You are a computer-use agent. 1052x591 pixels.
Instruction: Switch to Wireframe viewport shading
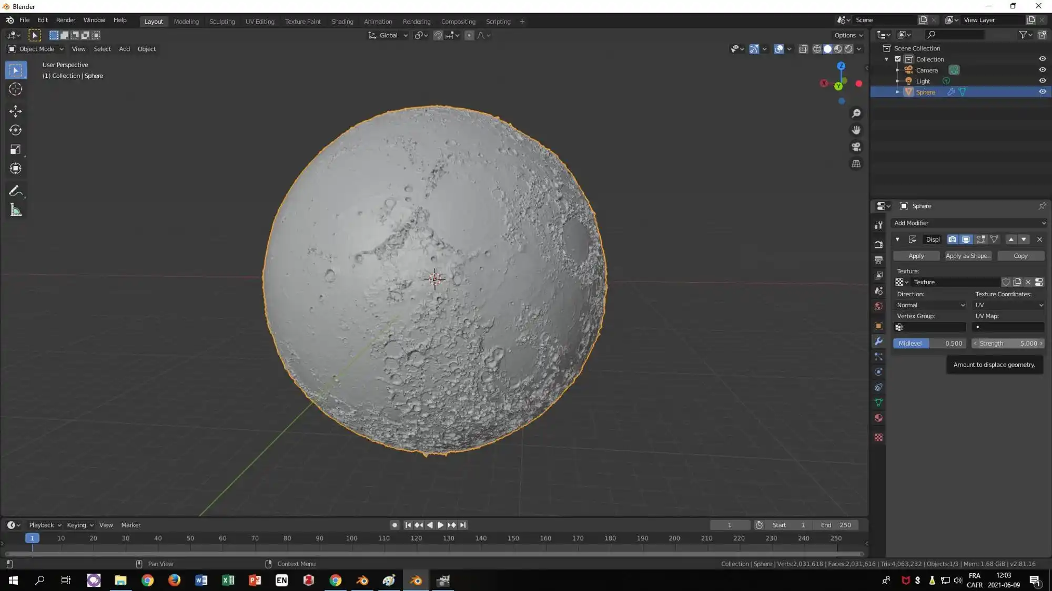(x=817, y=49)
